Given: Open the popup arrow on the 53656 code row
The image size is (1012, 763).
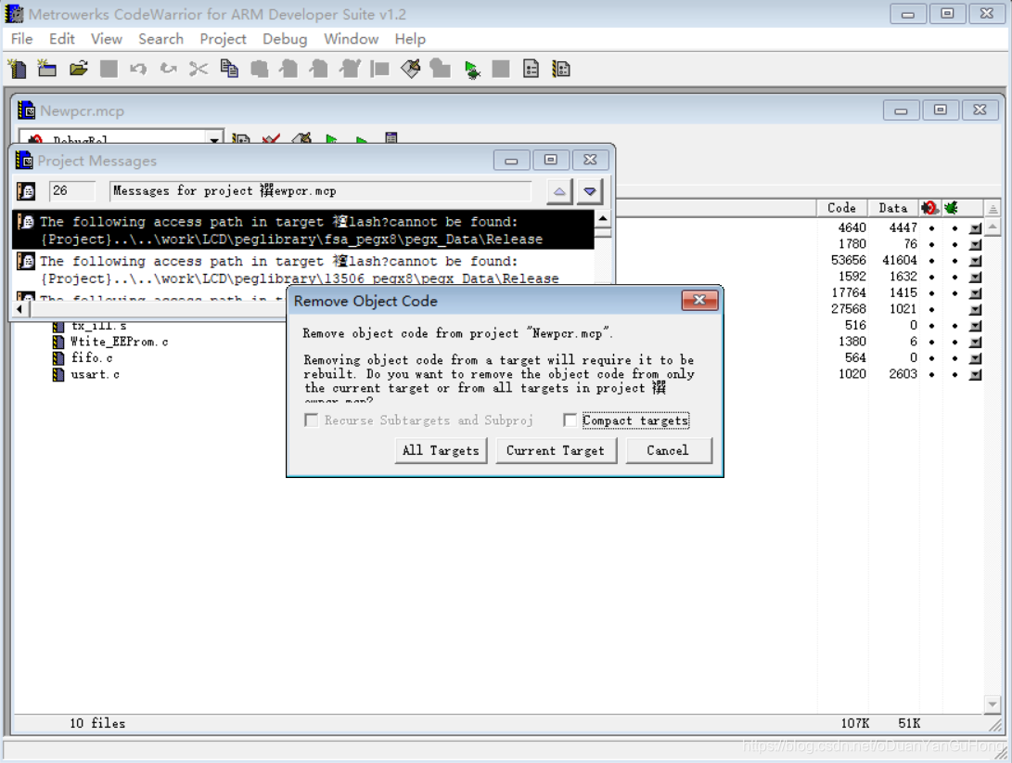Looking at the screenshot, I should [x=975, y=261].
